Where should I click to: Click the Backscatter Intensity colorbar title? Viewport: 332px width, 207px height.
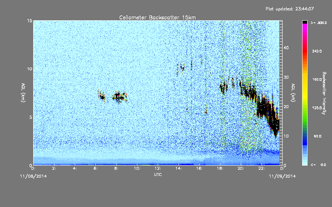click(x=324, y=93)
